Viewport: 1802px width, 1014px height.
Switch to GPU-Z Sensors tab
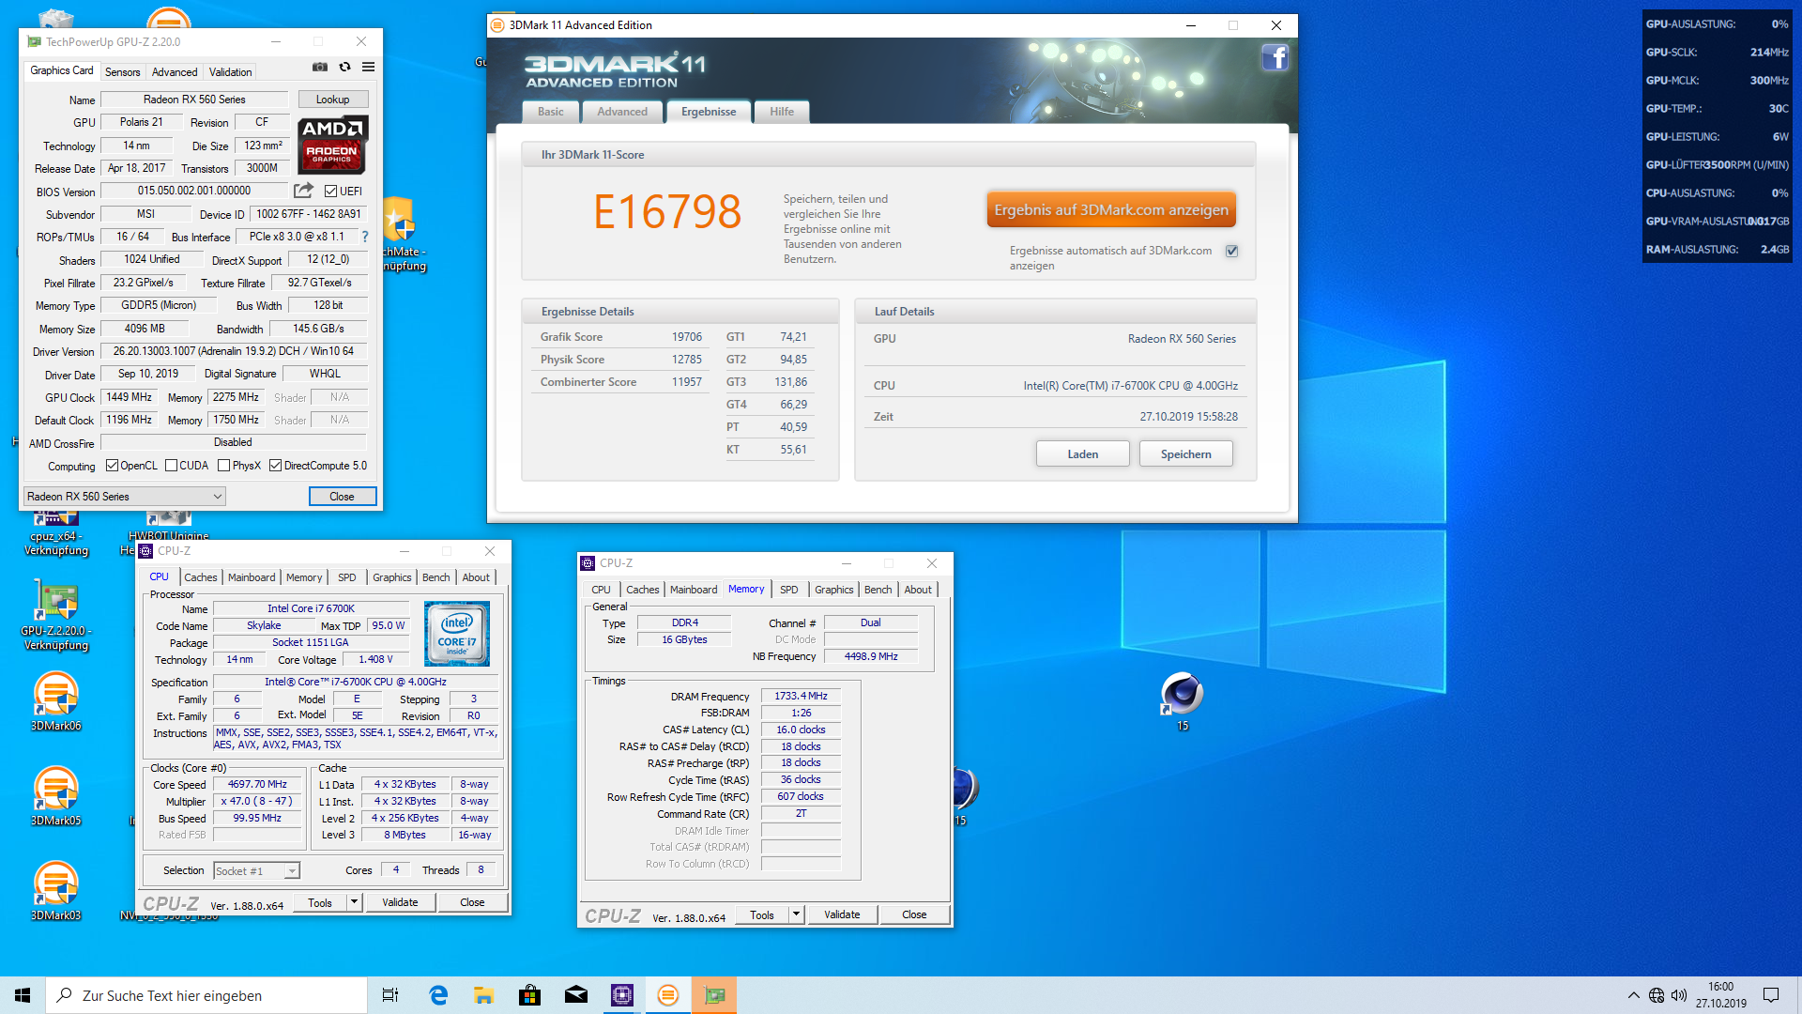[122, 72]
